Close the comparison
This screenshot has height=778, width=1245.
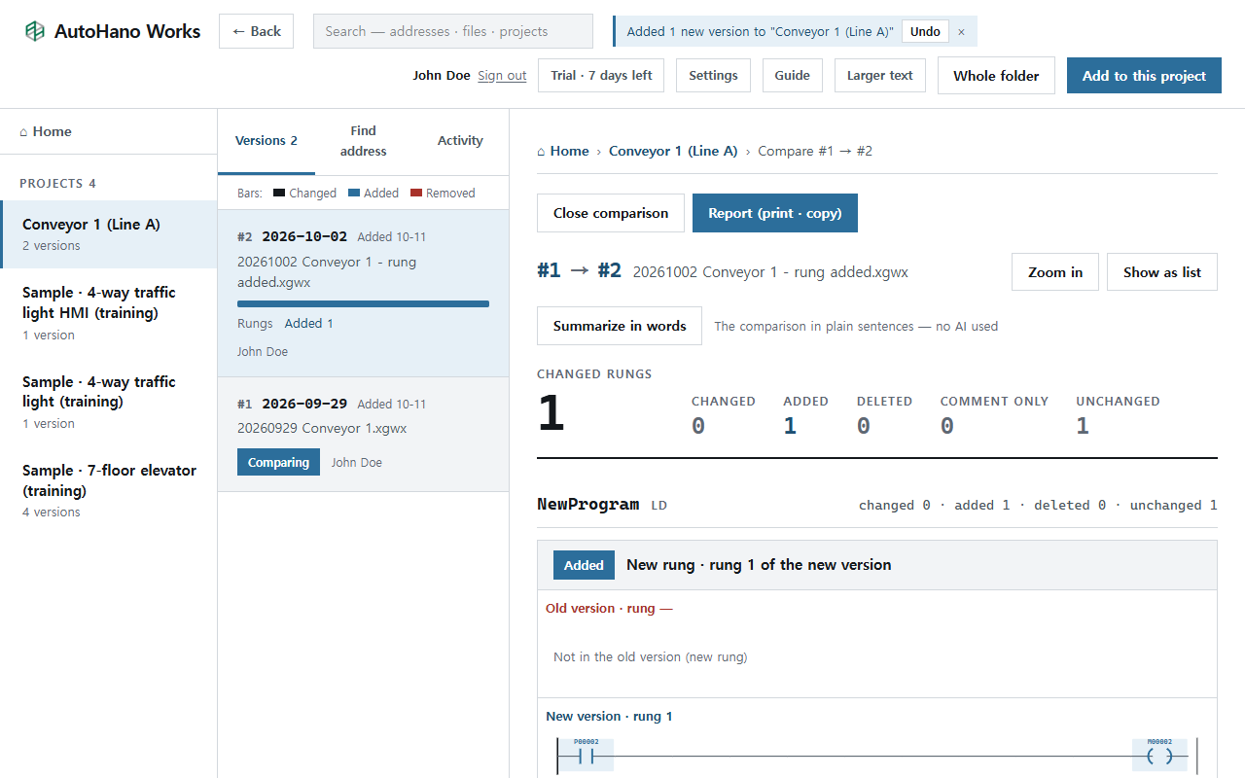611,213
